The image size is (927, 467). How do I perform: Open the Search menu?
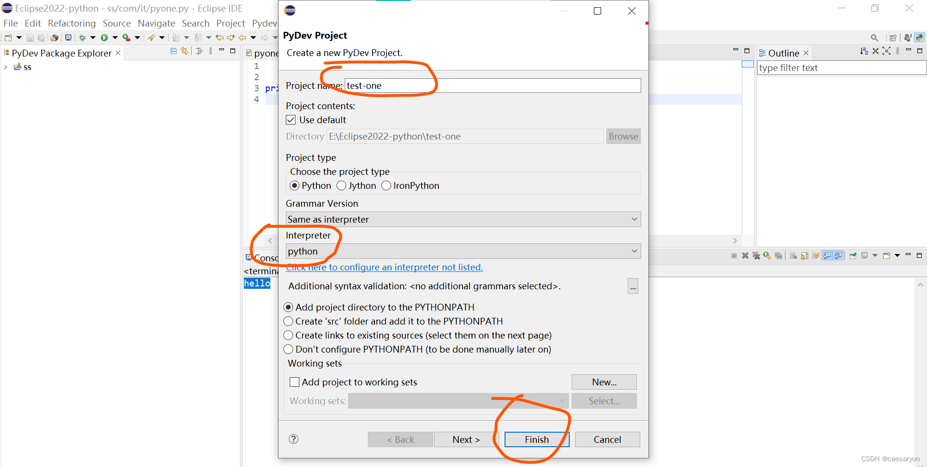(x=196, y=23)
